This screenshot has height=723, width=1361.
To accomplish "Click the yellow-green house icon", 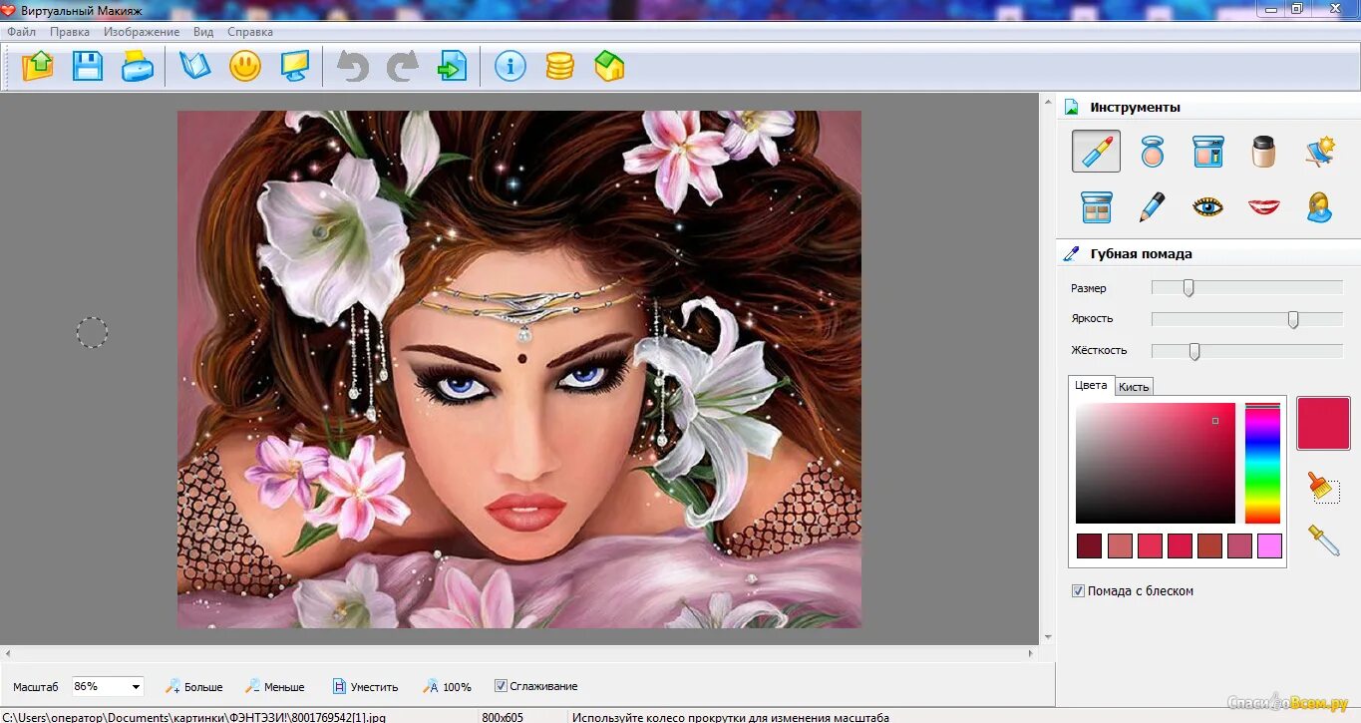I will tap(609, 66).
